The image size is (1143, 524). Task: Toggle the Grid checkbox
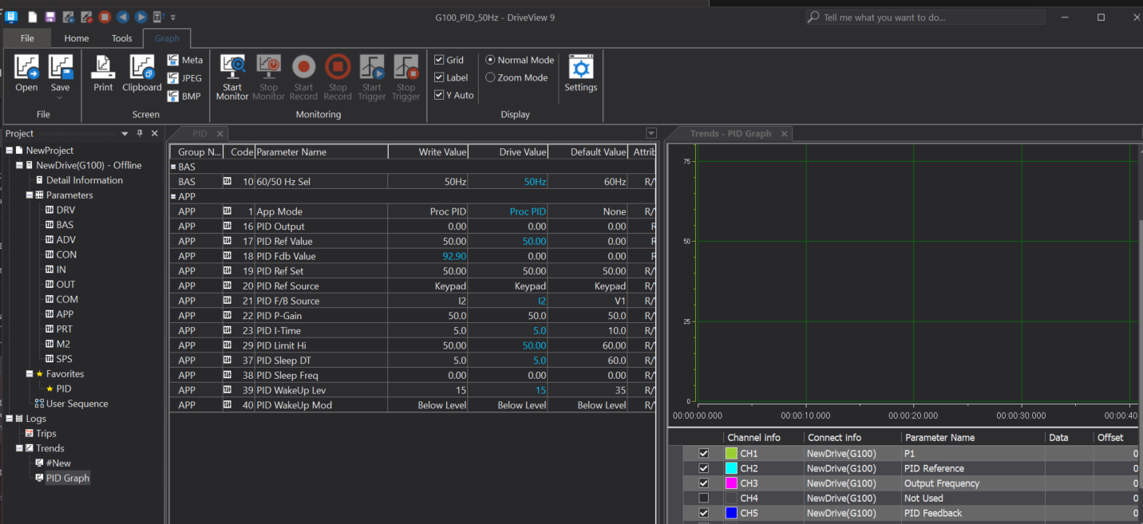coord(439,59)
